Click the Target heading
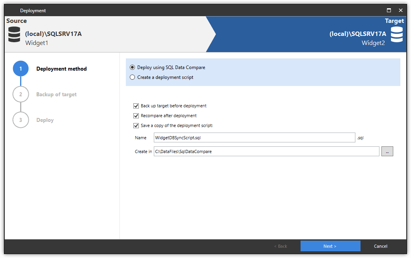Image resolution: width=411 pixels, height=258 pixels. point(394,21)
